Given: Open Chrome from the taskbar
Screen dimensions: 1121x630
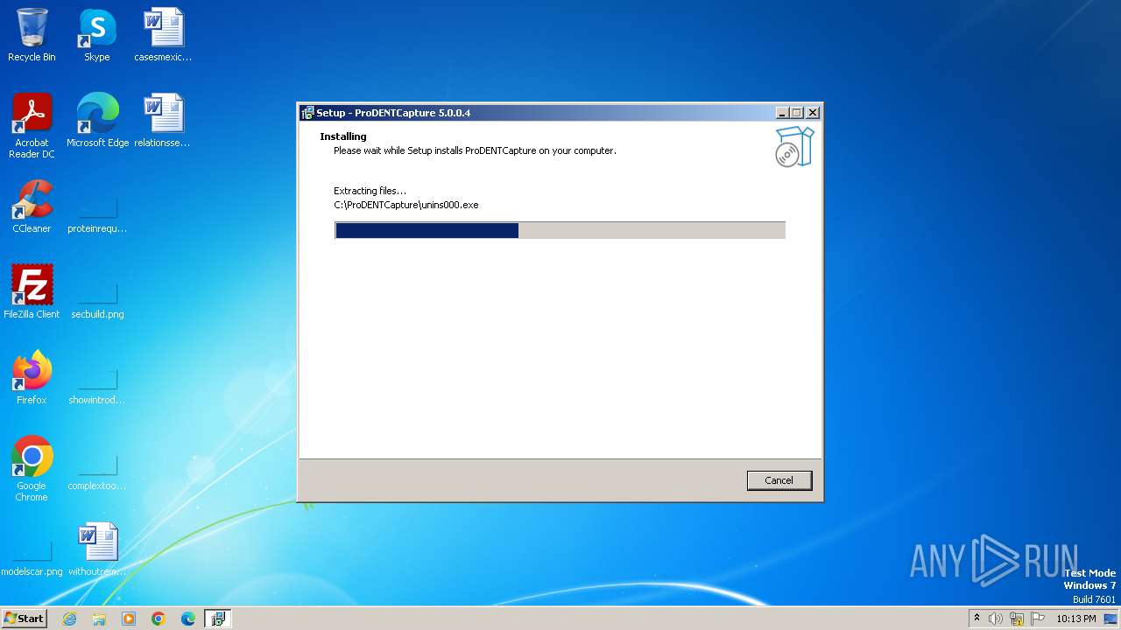Looking at the screenshot, I should (159, 619).
